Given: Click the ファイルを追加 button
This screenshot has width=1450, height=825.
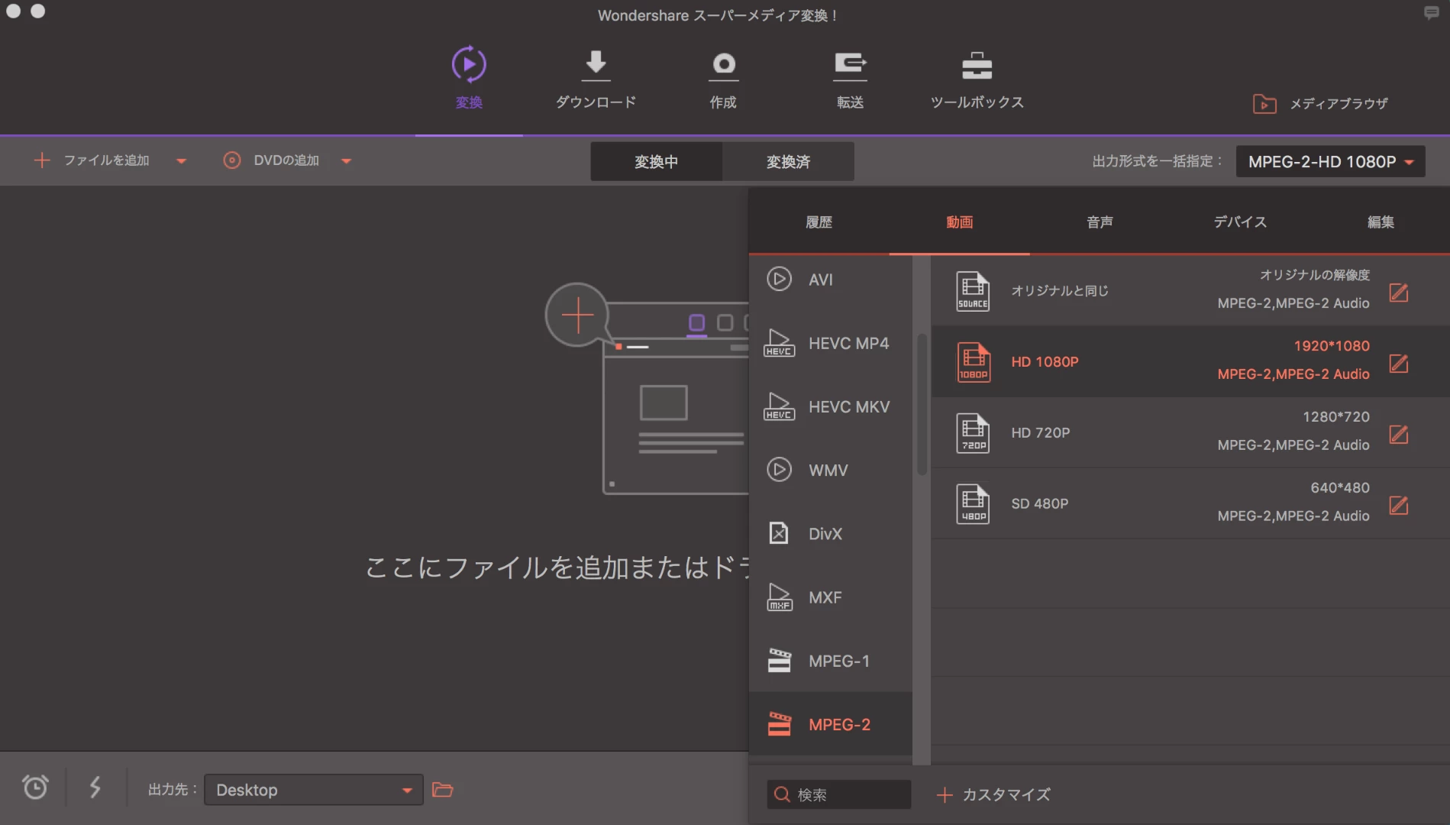Looking at the screenshot, I should coord(92,160).
